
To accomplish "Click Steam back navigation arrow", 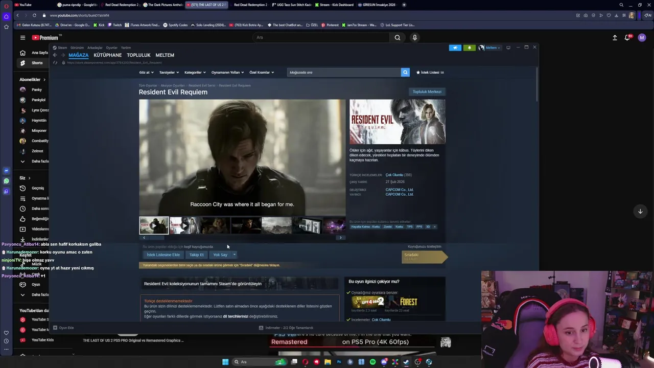I will tap(55, 55).
